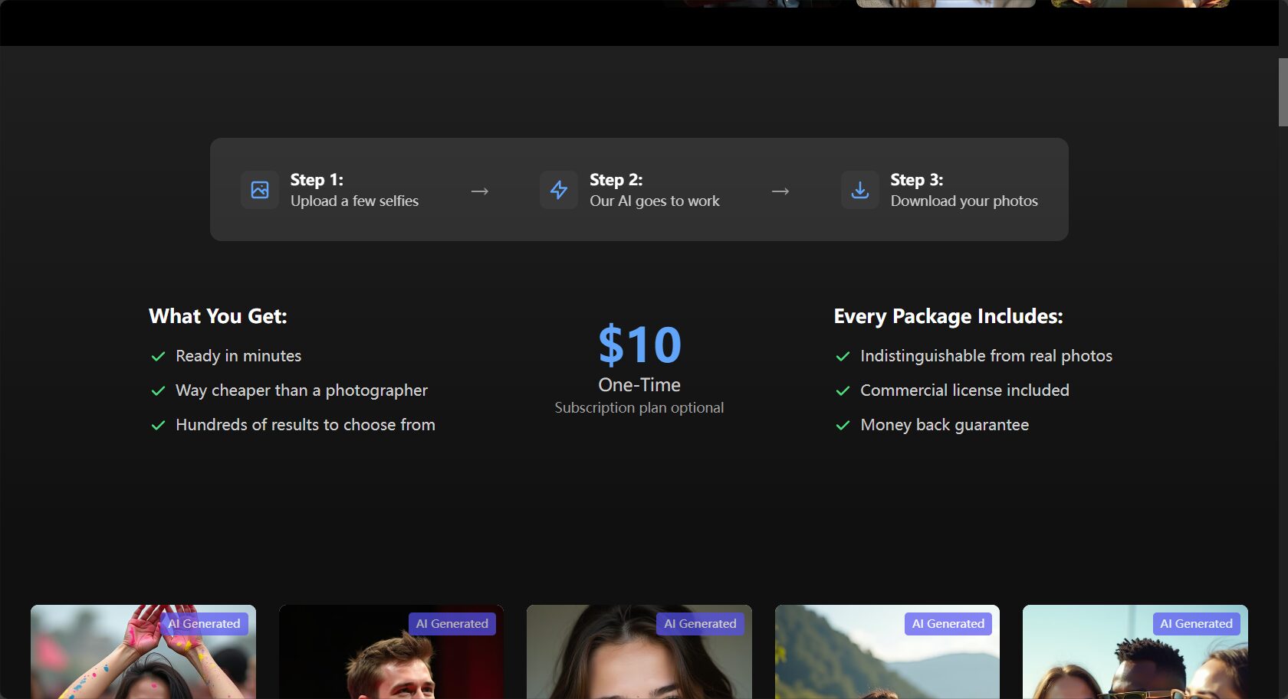Open the photo of the red-haired man
Screen dimensions: 1288x699
click(x=391, y=652)
